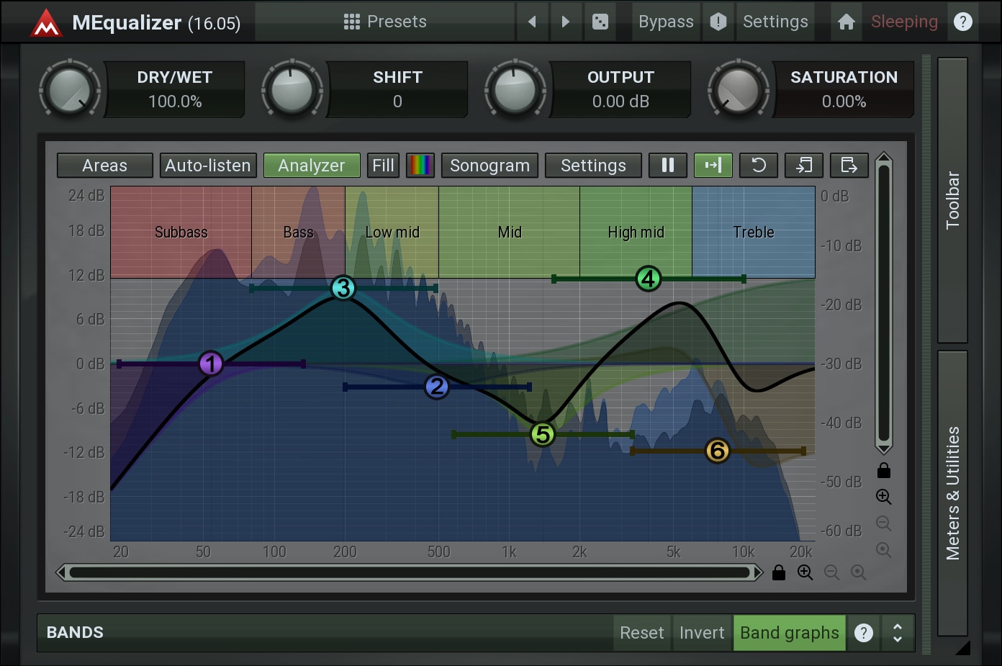This screenshot has height=666, width=1002.
Task: Click the horizontal zoom-out magnifier
Action: pyautogui.click(x=832, y=572)
